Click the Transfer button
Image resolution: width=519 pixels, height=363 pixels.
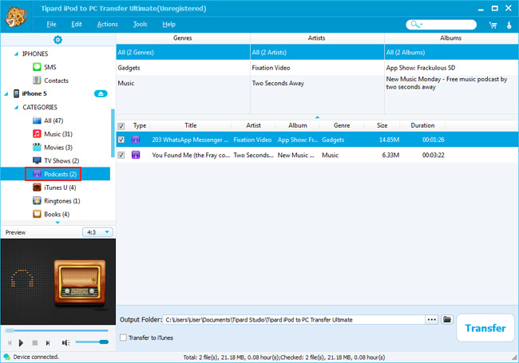(485, 328)
